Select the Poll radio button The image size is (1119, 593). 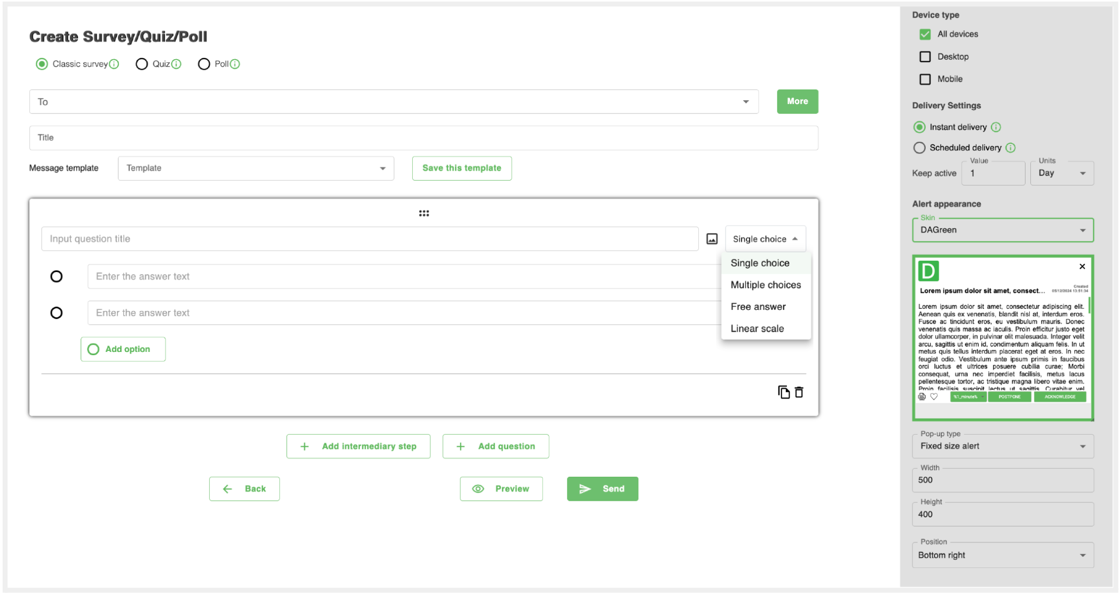coord(204,64)
